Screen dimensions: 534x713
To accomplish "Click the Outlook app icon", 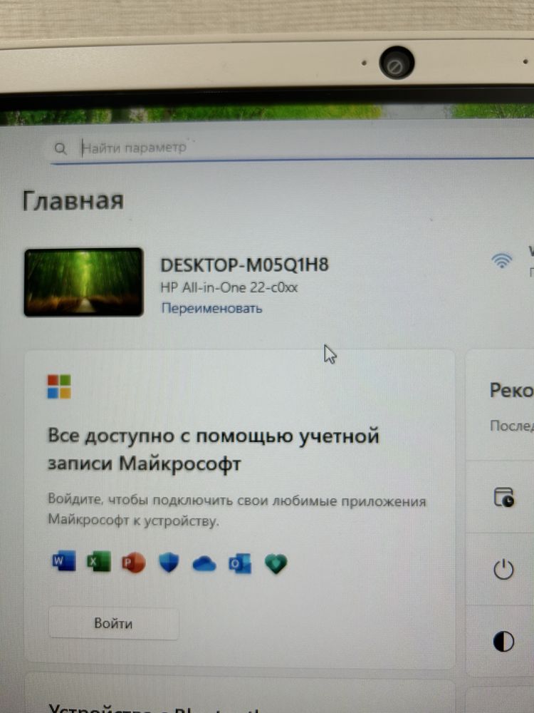I will pyautogui.click(x=240, y=564).
